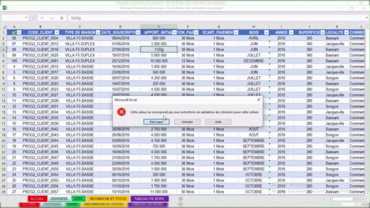The image size is (370, 208).
Task: Select column E header
Action: pyautogui.click(x=158, y=27)
